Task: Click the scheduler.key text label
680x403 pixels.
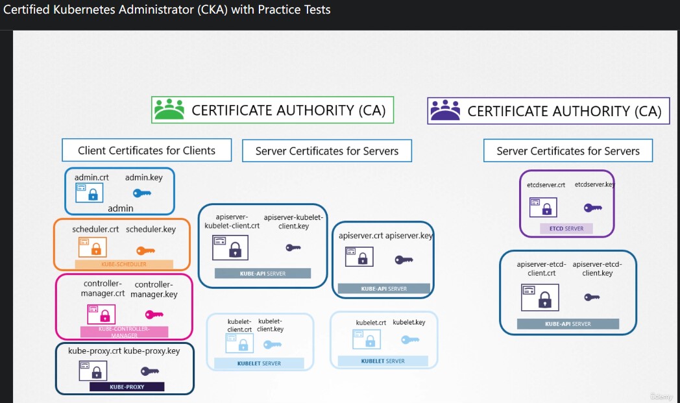Action: coord(151,229)
